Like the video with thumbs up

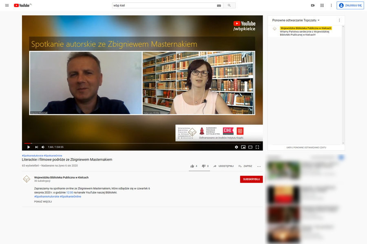(x=192, y=166)
